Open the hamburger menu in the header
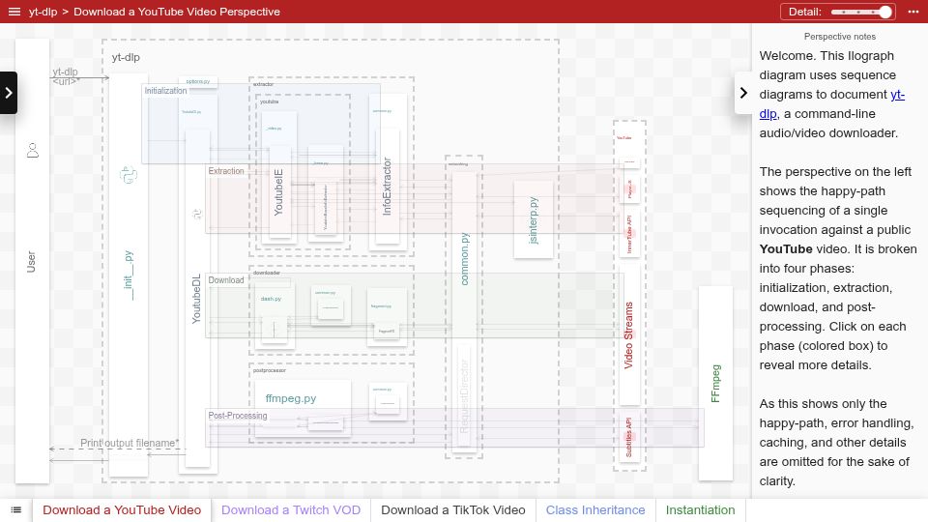This screenshot has width=928, height=522. pos(14,12)
